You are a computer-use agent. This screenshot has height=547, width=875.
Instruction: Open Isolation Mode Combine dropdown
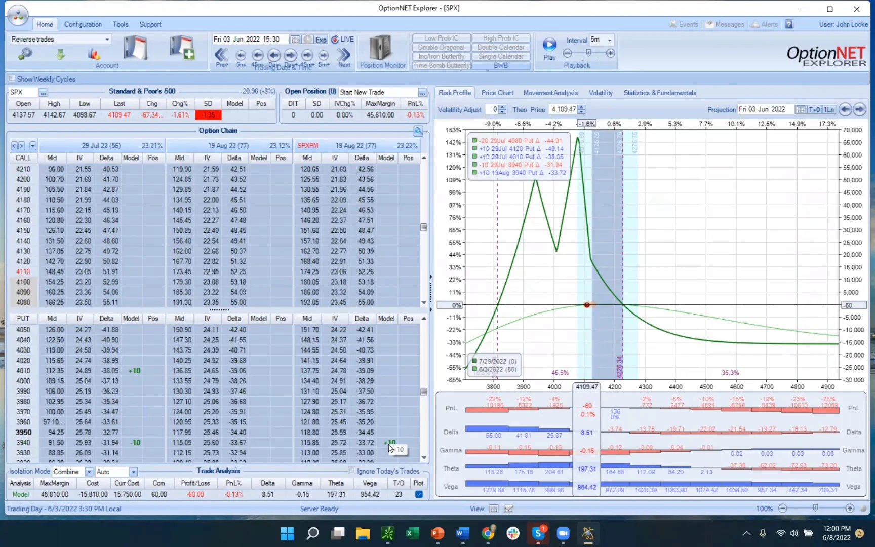pyautogui.click(x=89, y=472)
